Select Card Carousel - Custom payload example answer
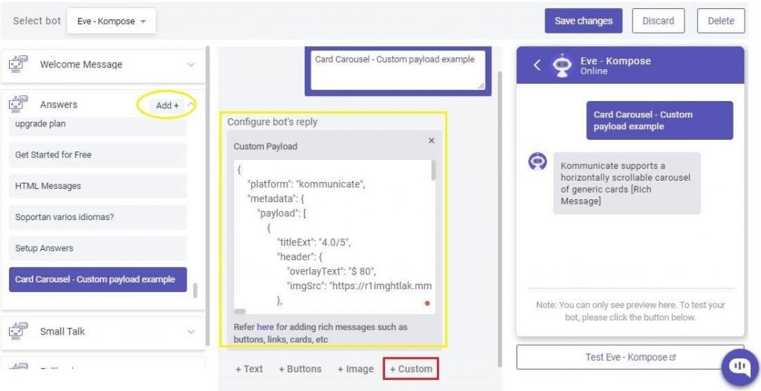Viewport: 761px width, 391px height. [x=97, y=279]
